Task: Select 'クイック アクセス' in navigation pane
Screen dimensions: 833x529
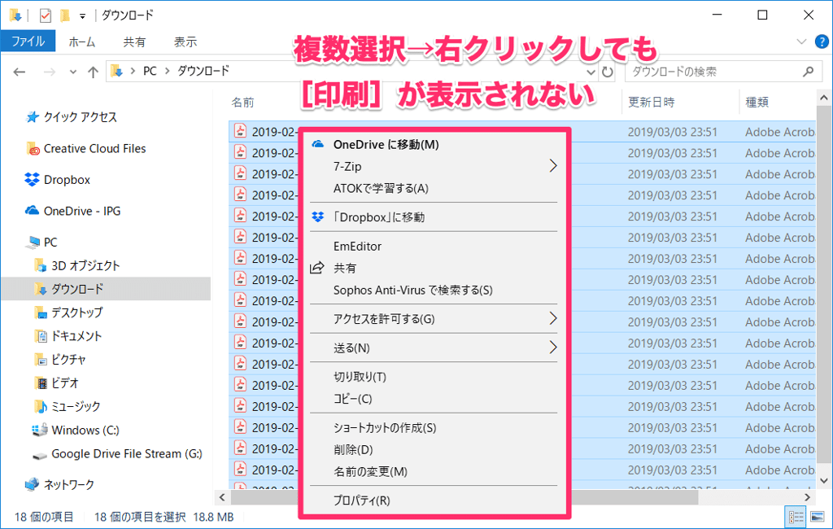Action: click(x=81, y=117)
